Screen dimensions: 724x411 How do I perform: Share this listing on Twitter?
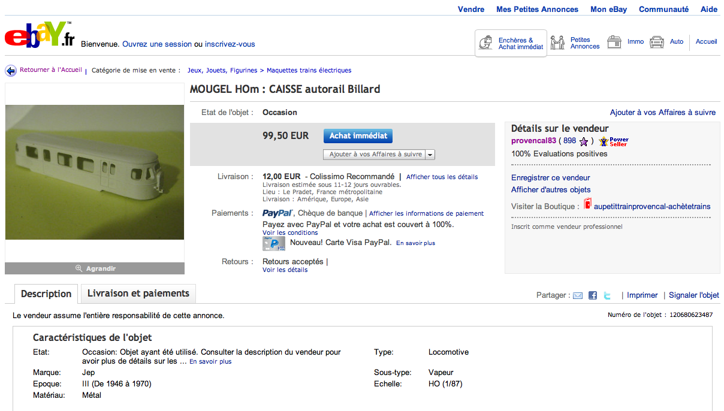tap(607, 295)
